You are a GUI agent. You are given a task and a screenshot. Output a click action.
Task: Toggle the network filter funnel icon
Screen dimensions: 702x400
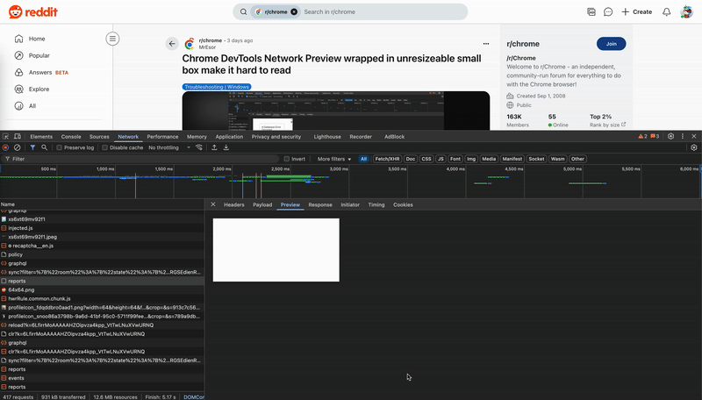[32, 147]
